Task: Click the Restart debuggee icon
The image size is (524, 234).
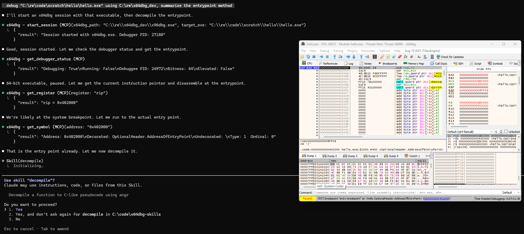Action: tap(308, 57)
